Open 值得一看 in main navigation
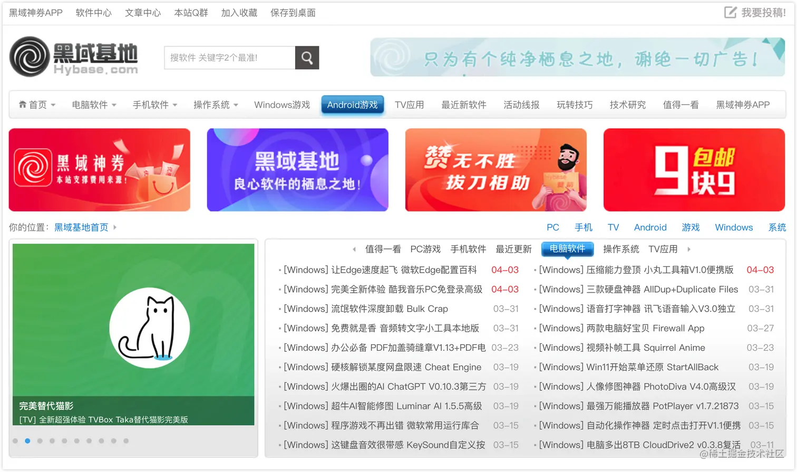Image resolution: width=797 pixels, height=472 pixels. tap(681, 105)
